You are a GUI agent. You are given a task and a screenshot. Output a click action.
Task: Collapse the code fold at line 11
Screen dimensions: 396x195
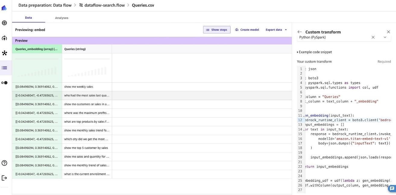(x=304, y=115)
